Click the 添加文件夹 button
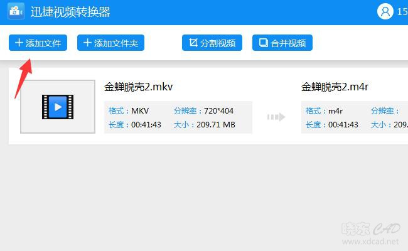 (110, 43)
